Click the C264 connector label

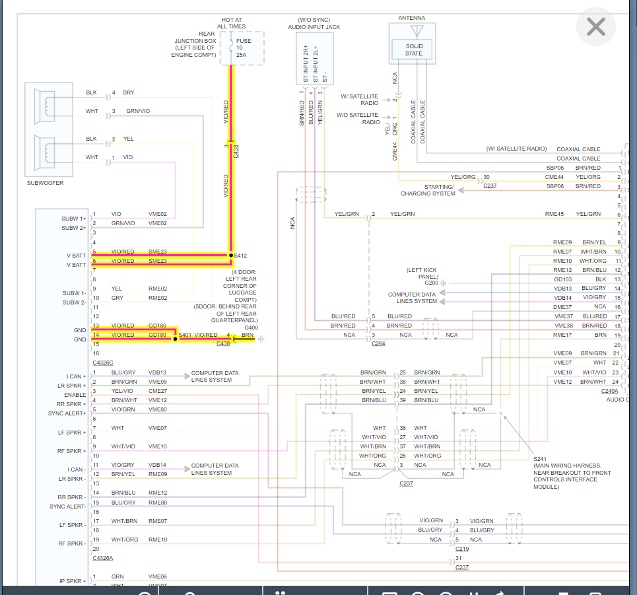tap(378, 344)
